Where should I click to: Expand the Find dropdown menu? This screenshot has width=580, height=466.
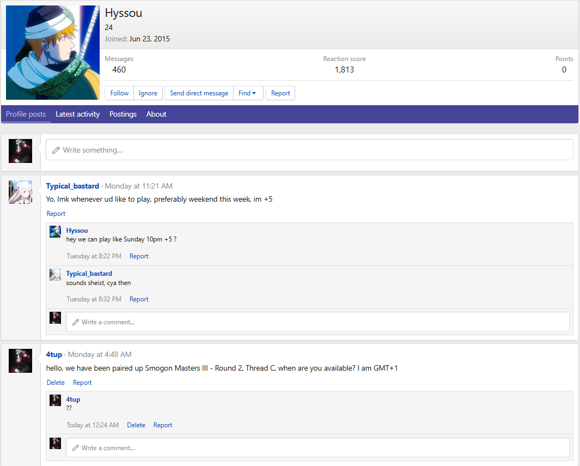(x=248, y=93)
